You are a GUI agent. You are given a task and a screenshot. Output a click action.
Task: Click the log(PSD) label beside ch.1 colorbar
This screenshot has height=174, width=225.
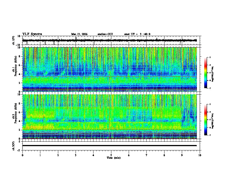click(213, 74)
